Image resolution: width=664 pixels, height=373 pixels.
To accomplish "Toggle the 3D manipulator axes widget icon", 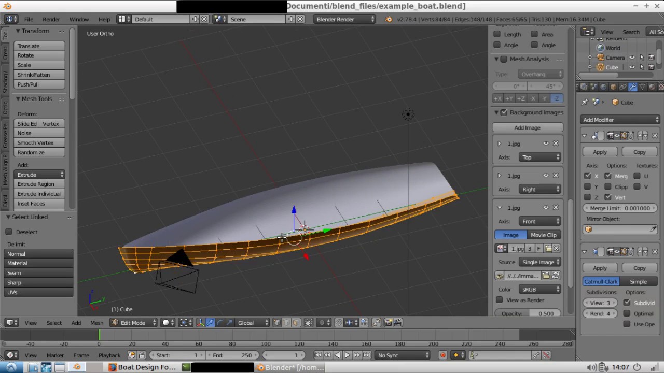I will tap(201, 322).
